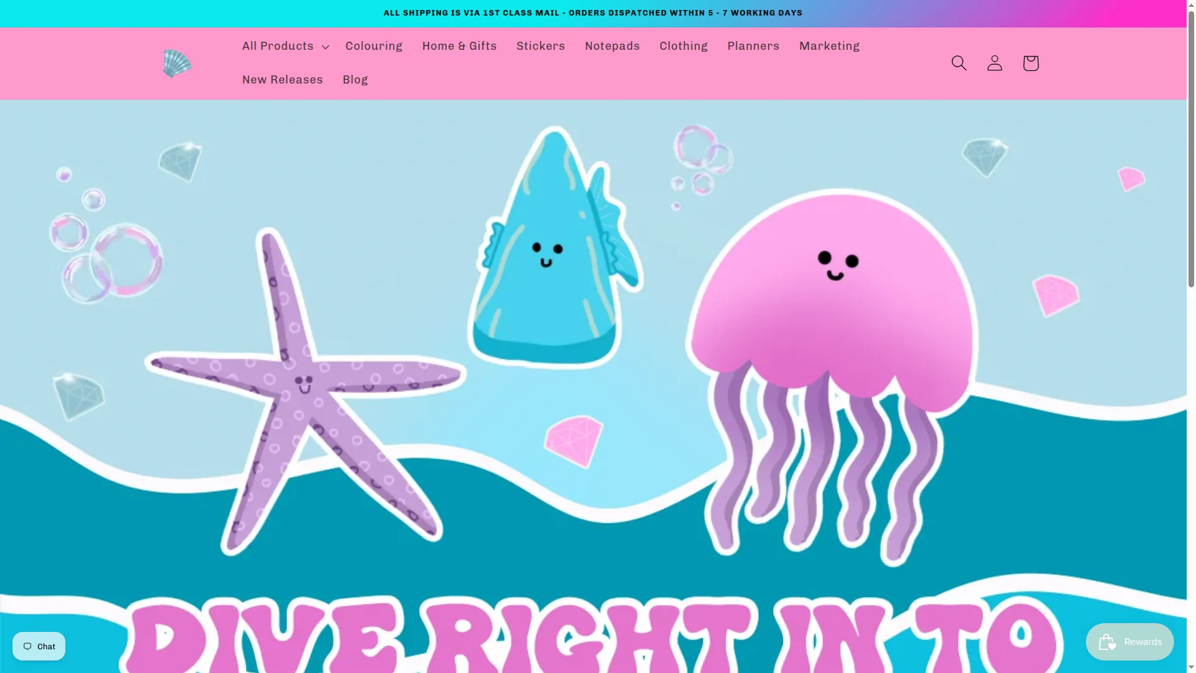This screenshot has width=1196, height=673.
Task: Click the underwater hero banner image
Action: coord(593,386)
